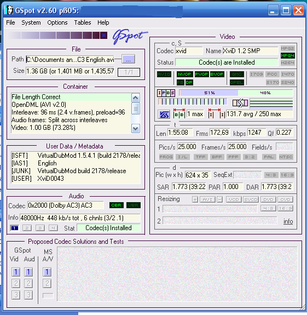The height and width of the screenshot is (315, 307).
Task: Click the file Path input field
Action: click(x=70, y=60)
